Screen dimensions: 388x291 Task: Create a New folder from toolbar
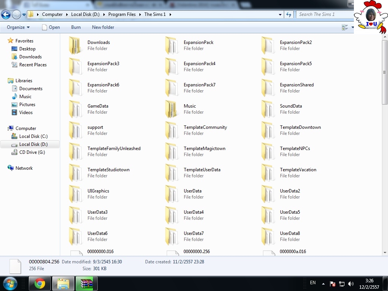[103, 27]
